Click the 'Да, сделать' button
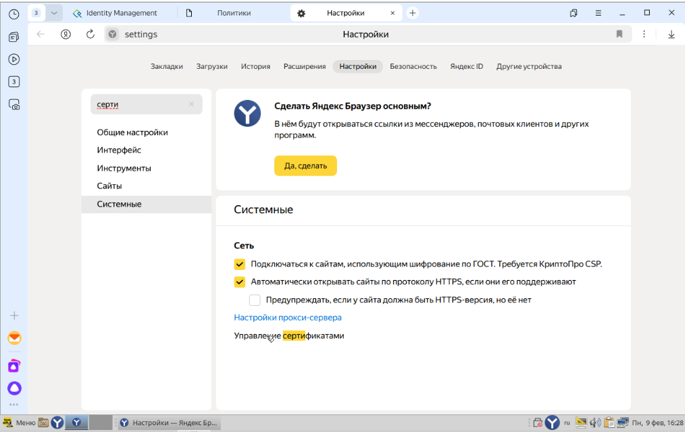Viewport: 685px width, 432px height. coord(305,166)
